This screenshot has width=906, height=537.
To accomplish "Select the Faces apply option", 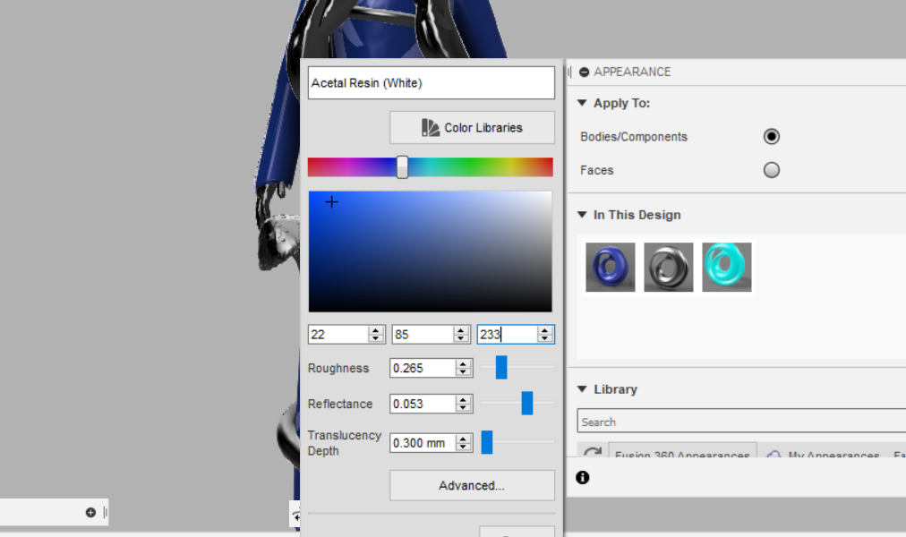I will [x=771, y=169].
